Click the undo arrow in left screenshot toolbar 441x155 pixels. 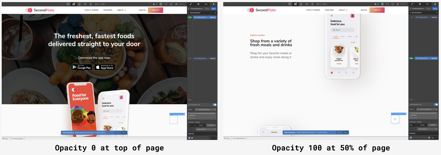pos(154,4)
